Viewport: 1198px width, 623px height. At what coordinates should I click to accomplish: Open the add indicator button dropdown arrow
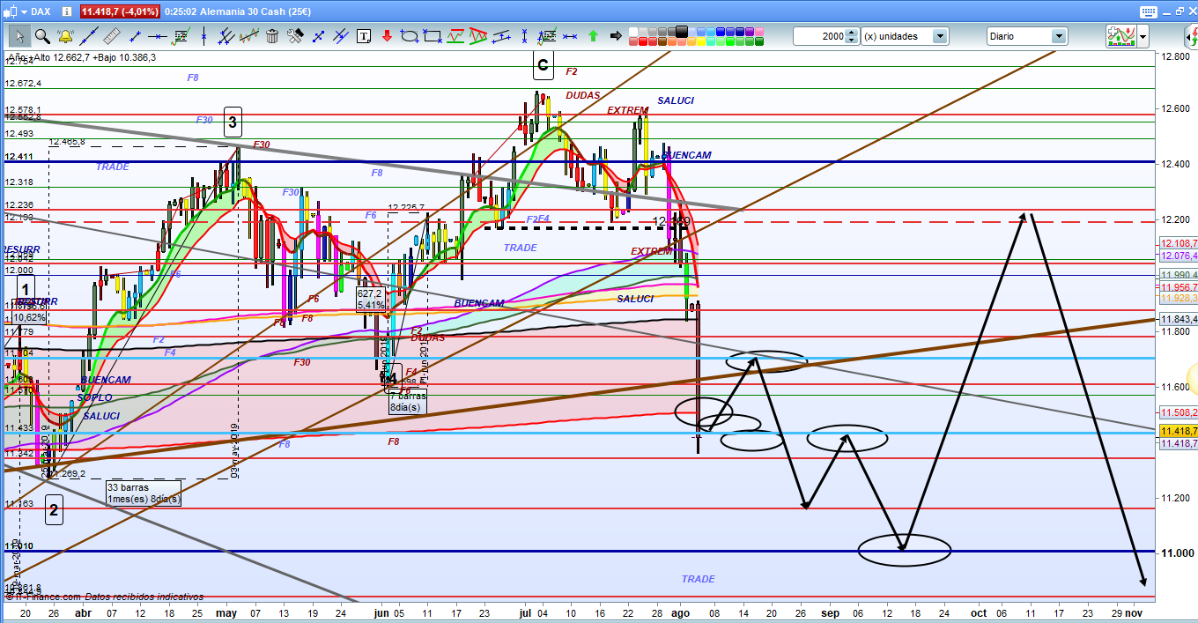[x=1143, y=36]
